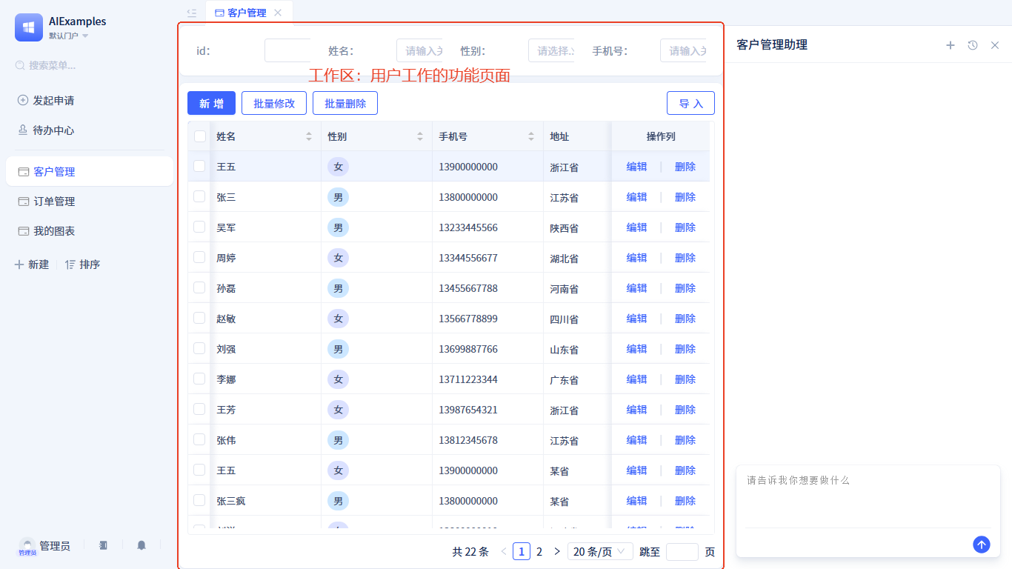This screenshot has width=1012, height=569.
Task: Open the 默认门户 portal dropdown
Action: (69, 36)
